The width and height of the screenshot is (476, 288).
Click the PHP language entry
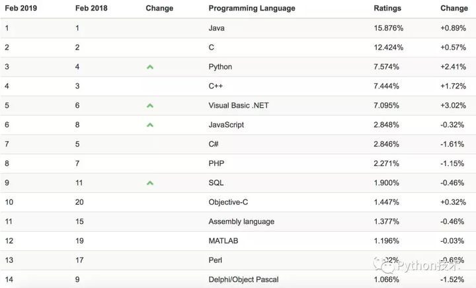pos(216,163)
